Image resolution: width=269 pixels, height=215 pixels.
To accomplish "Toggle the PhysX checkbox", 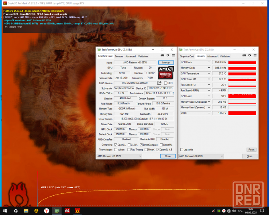I will tap(146, 150).
